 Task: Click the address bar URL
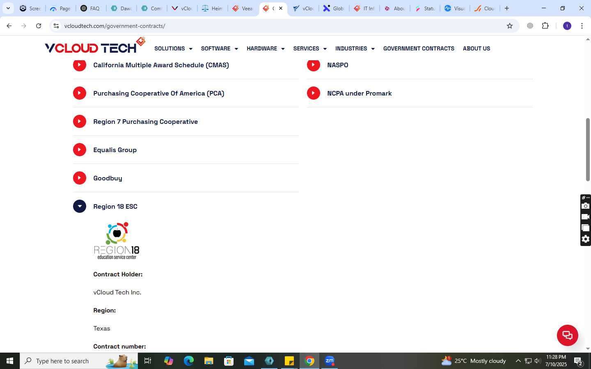[115, 26]
